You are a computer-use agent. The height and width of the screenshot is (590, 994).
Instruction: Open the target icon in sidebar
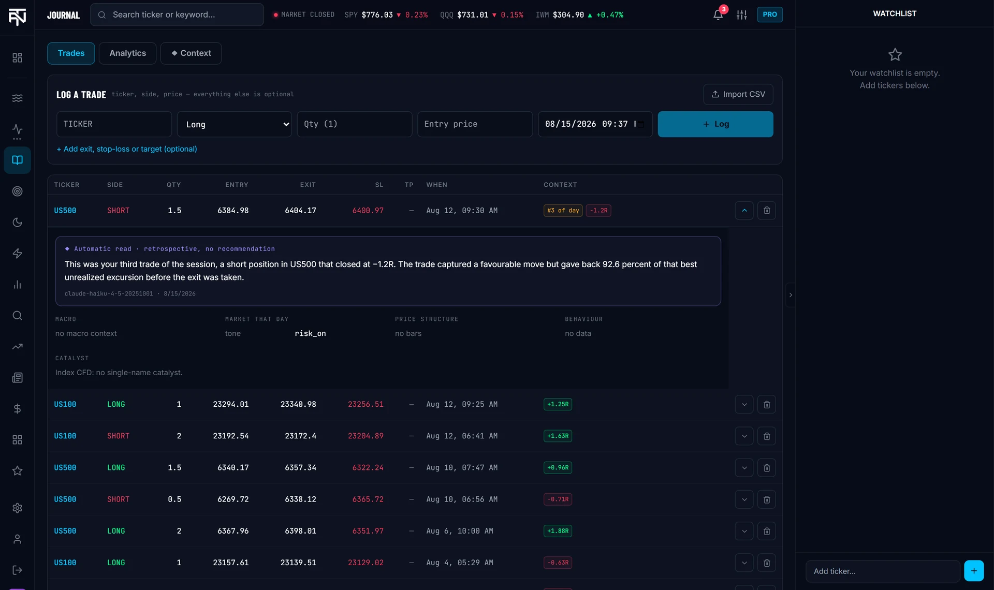point(17,191)
